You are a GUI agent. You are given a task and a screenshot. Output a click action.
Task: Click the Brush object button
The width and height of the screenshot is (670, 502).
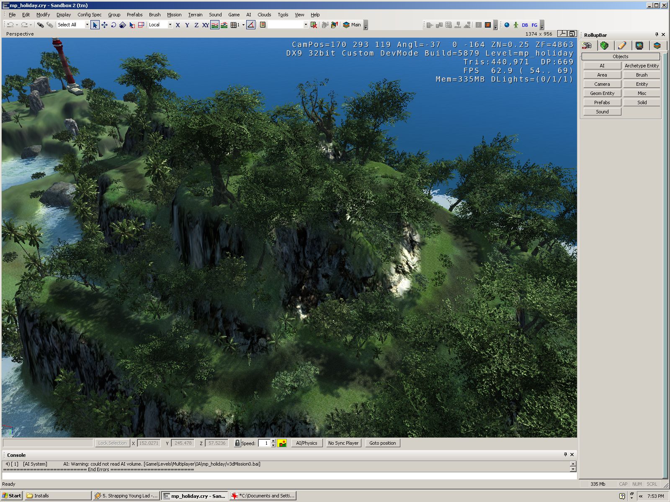tap(642, 75)
